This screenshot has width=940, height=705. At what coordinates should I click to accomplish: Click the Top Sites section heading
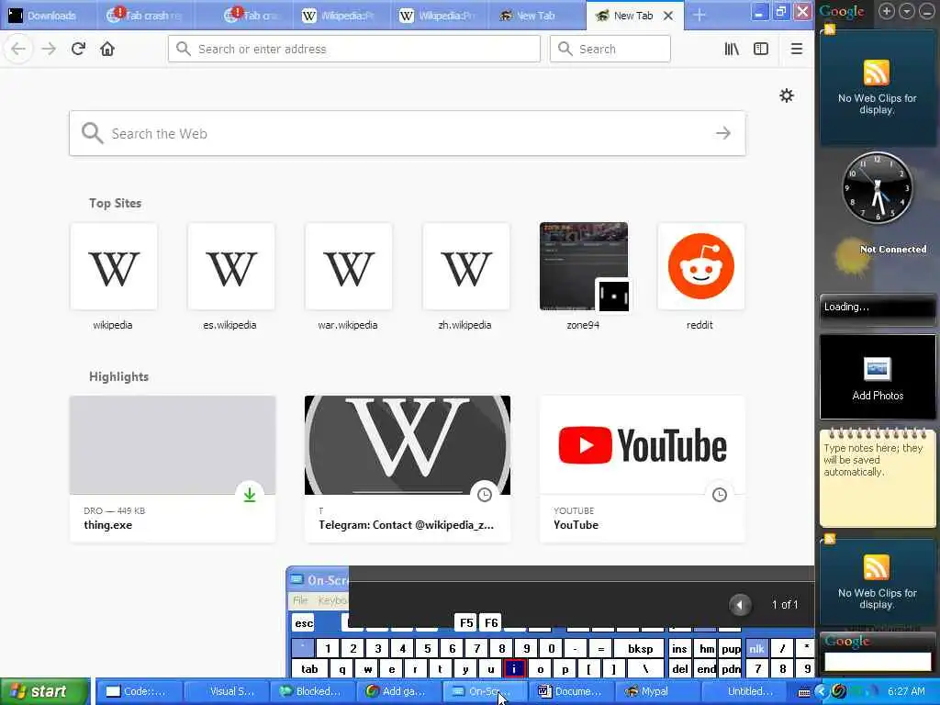pyautogui.click(x=115, y=203)
